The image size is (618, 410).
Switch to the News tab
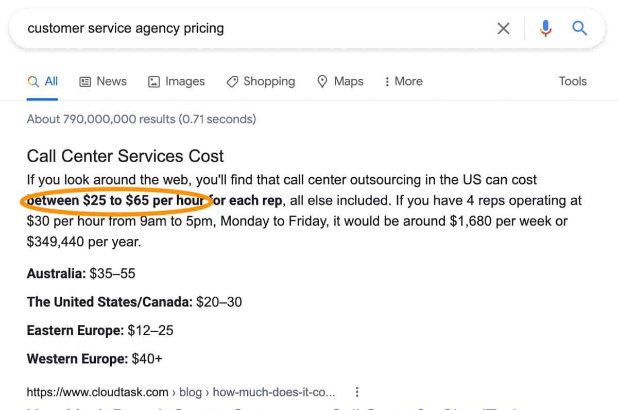tap(111, 81)
